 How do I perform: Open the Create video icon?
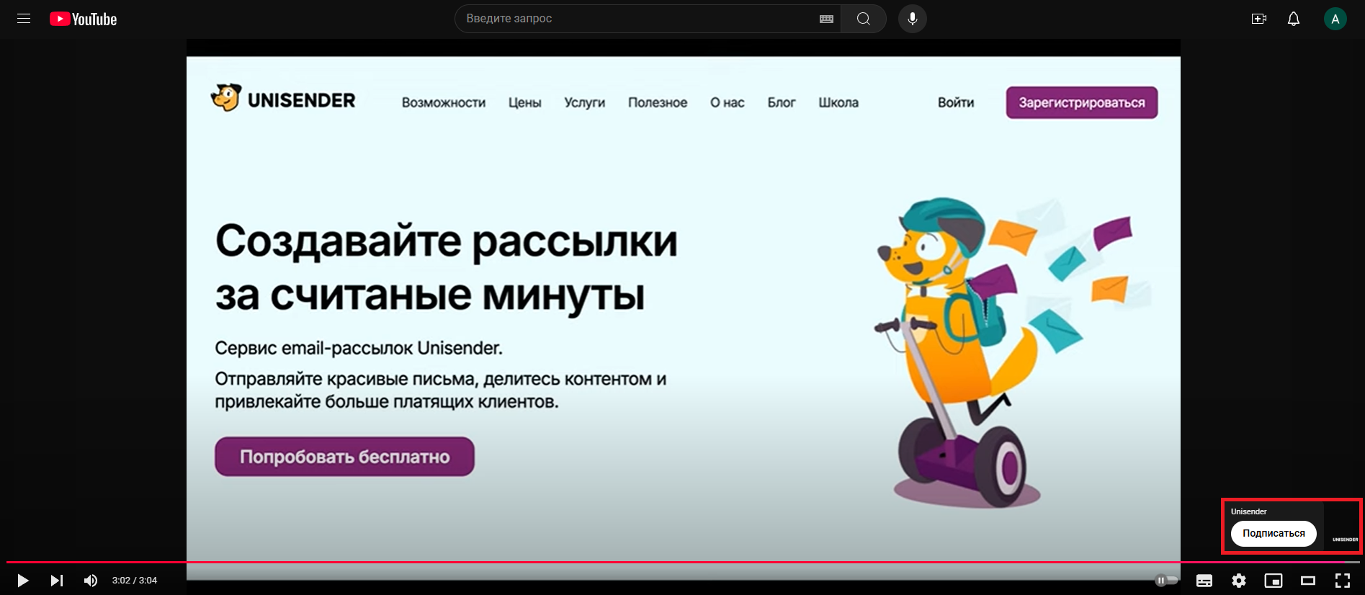coord(1259,19)
